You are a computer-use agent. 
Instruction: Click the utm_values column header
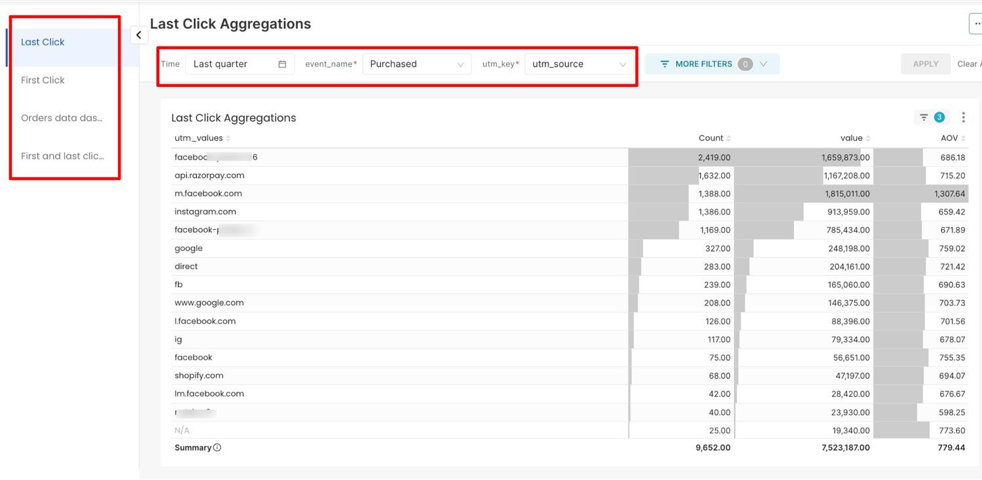pyautogui.click(x=198, y=139)
